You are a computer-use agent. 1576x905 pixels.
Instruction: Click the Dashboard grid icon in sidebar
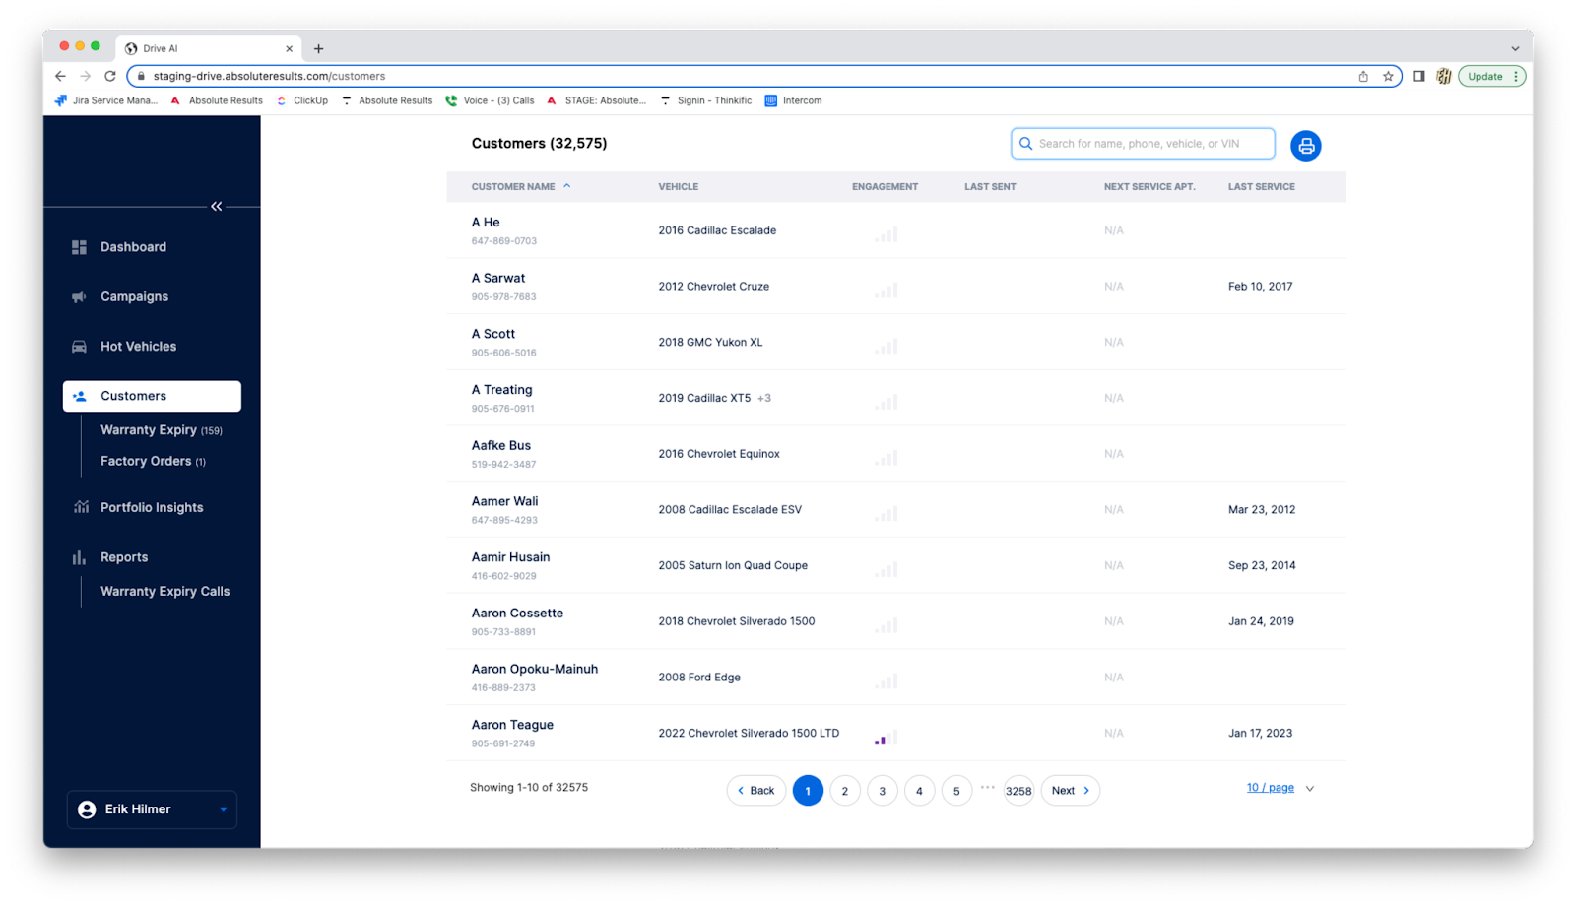click(x=80, y=247)
